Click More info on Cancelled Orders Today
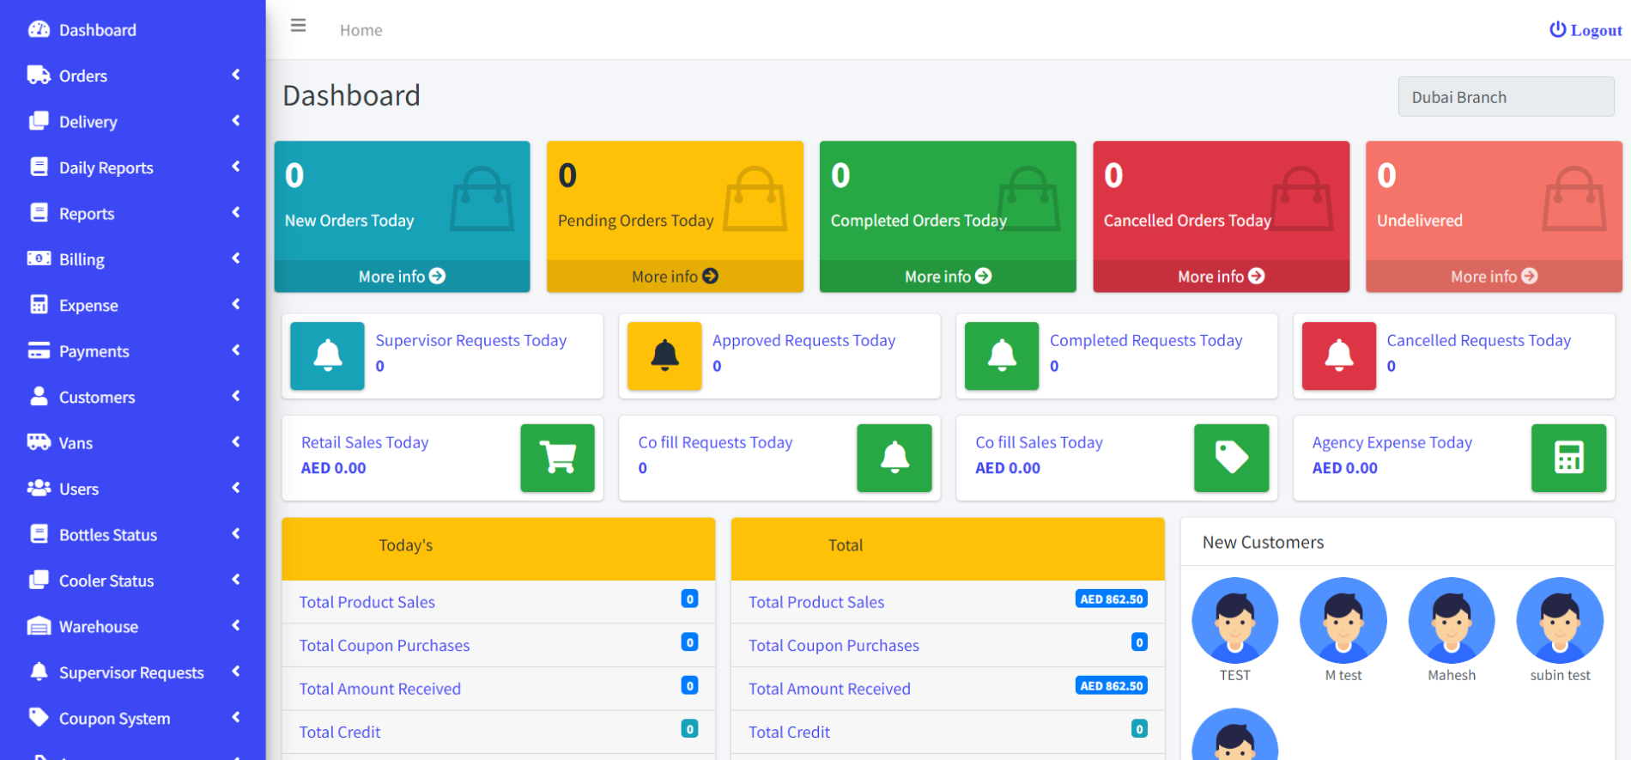Image resolution: width=1631 pixels, height=760 pixels. (1221, 277)
